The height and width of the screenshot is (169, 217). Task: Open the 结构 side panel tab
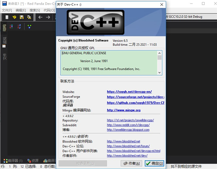(4, 28)
